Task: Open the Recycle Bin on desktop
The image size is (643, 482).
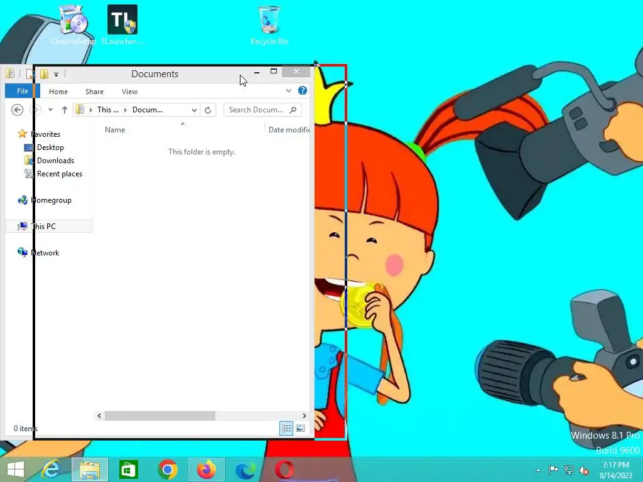Action: (269, 24)
